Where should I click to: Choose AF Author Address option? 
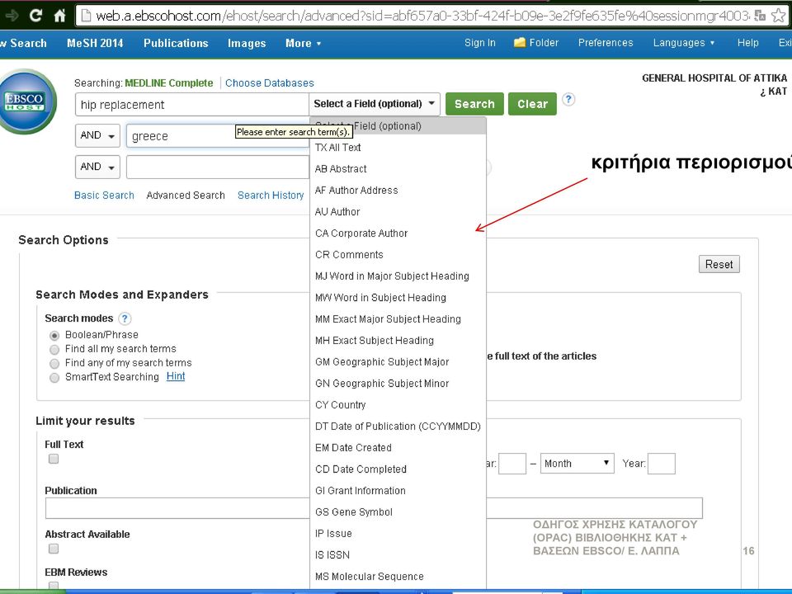click(x=398, y=191)
